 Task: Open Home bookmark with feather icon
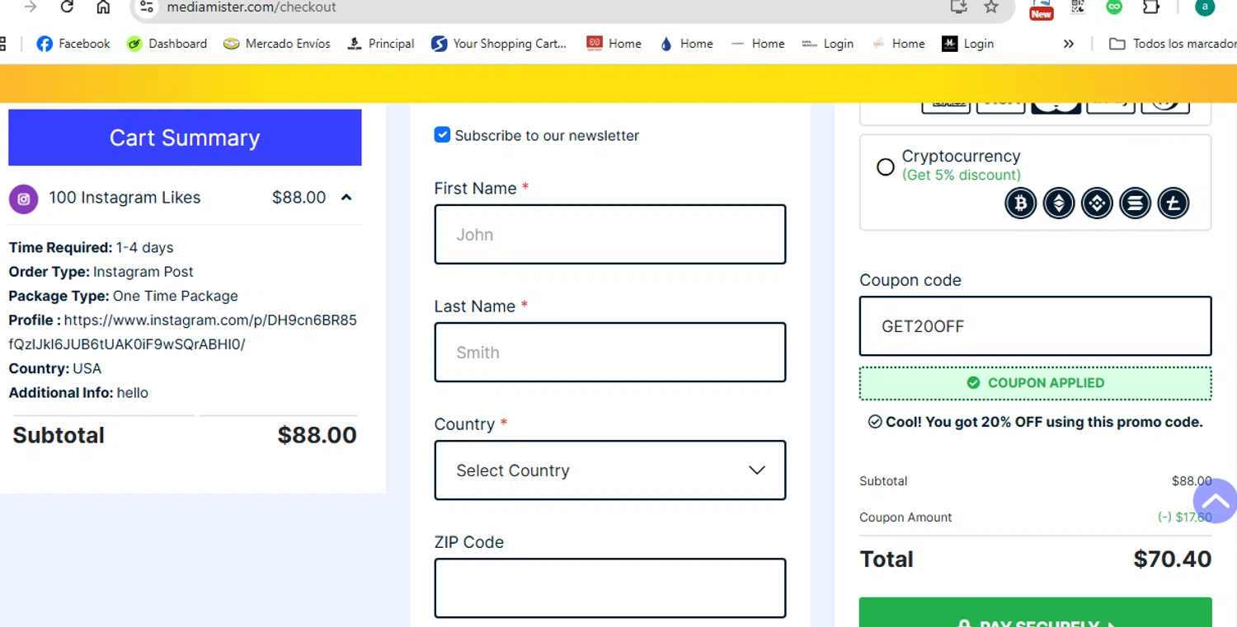click(898, 44)
